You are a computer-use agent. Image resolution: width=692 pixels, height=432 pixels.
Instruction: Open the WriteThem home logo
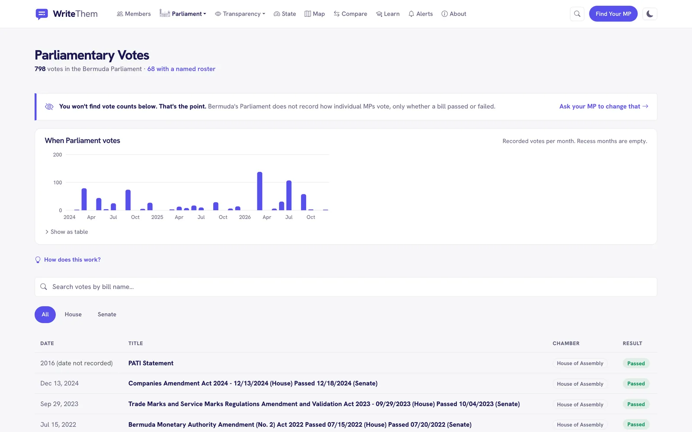[66, 14]
